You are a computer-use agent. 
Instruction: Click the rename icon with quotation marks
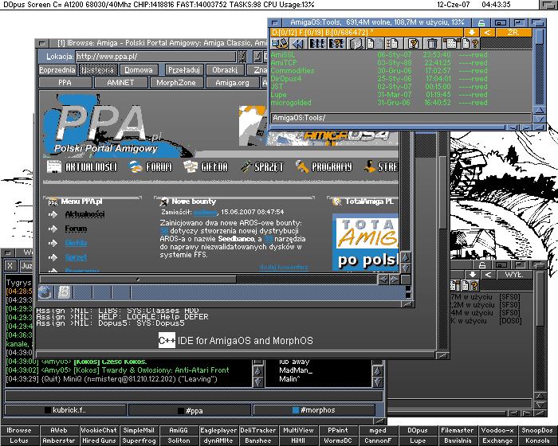[451, 44]
